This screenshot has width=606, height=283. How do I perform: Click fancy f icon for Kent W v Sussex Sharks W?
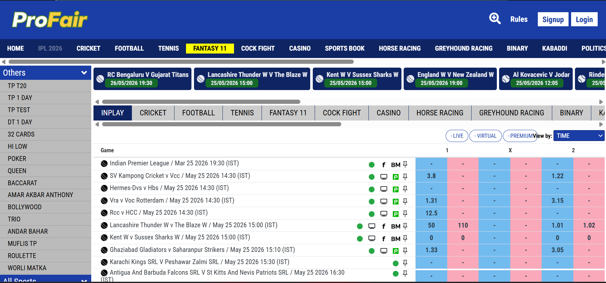pyautogui.click(x=384, y=238)
